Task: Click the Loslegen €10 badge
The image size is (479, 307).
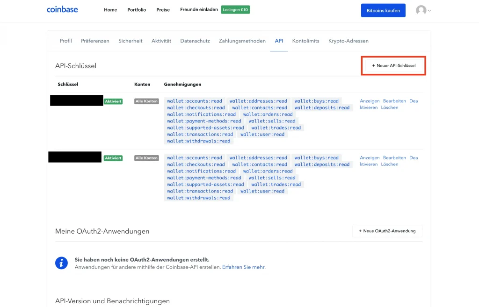Action: coord(236,10)
